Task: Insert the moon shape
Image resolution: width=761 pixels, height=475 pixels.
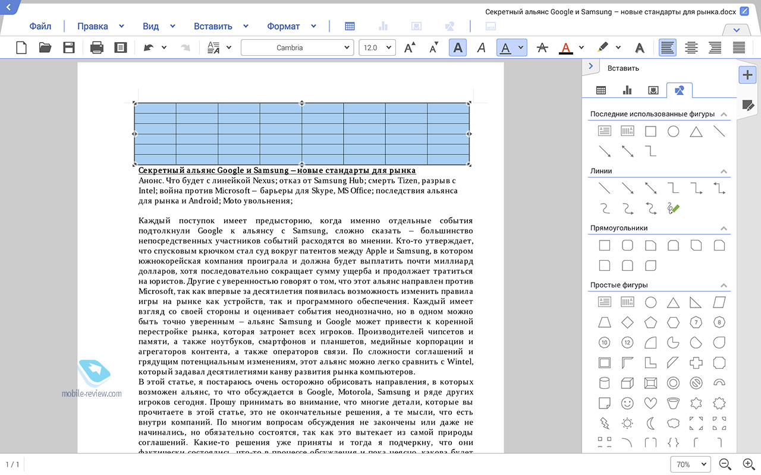Action: (650, 423)
